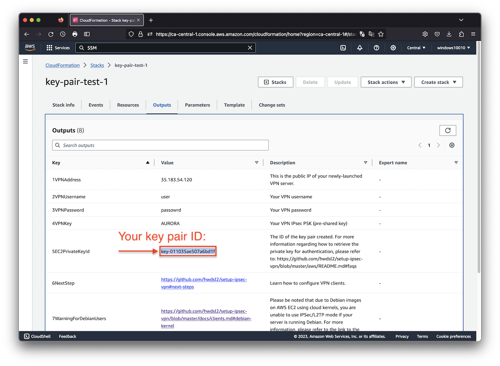The image size is (500, 366).
Task: Close the CloudFormation browser tab
Action: coord(138,20)
